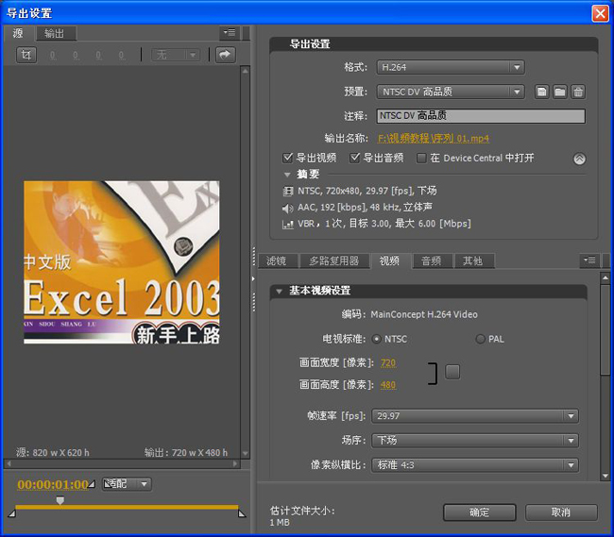Image resolution: width=614 pixels, height=537 pixels.
Task: Select the crop tool in the source panel
Action: click(x=27, y=55)
